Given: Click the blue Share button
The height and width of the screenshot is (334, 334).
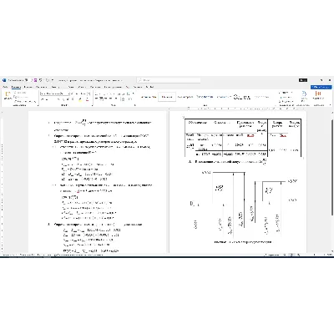Looking at the screenshot, I should [x=321, y=87].
